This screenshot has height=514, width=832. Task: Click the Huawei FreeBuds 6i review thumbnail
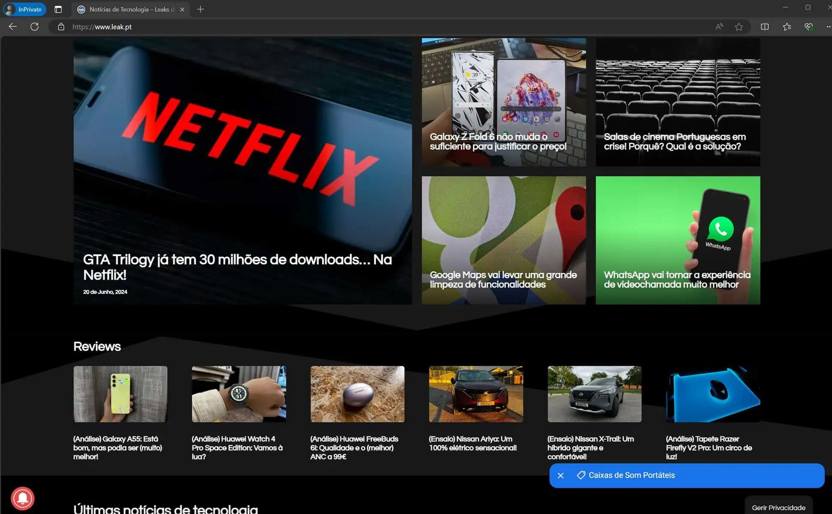(357, 394)
